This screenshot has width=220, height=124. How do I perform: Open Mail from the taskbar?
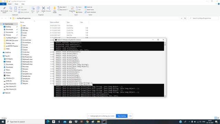click(x=65, y=122)
